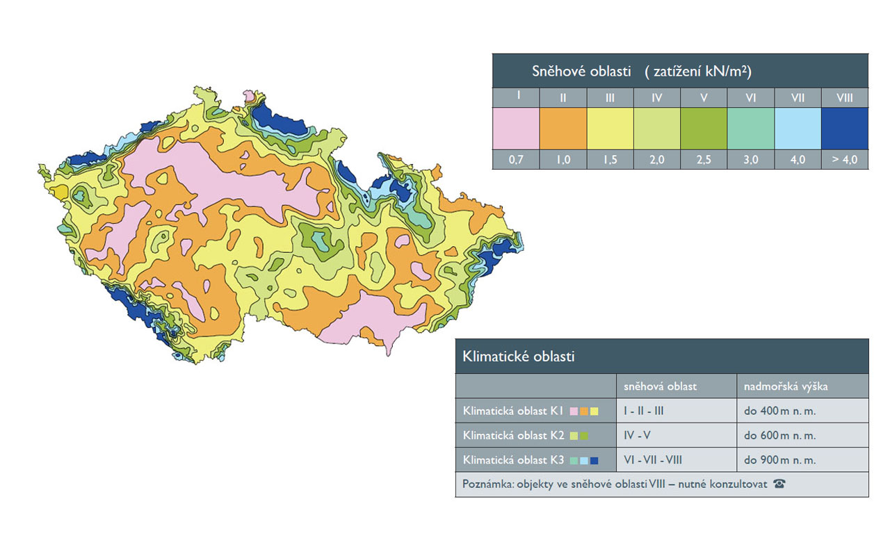Choose the light blue swatch for zone VII
Image resolution: width=890 pixels, height=556 pixels.
click(798, 128)
